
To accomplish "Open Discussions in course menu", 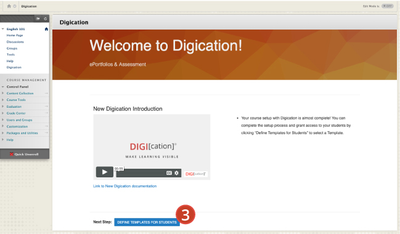I will (x=15, y=42).
